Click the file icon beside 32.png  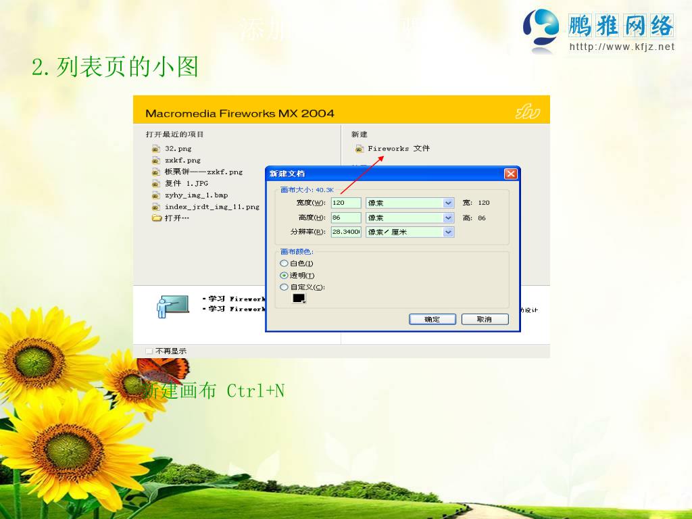coord(156,149)
